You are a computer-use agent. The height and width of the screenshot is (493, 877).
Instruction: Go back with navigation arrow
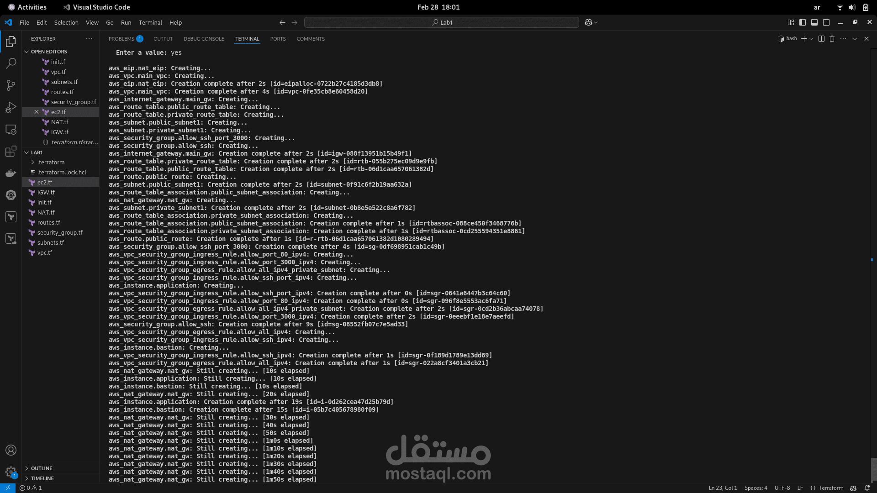282,22
